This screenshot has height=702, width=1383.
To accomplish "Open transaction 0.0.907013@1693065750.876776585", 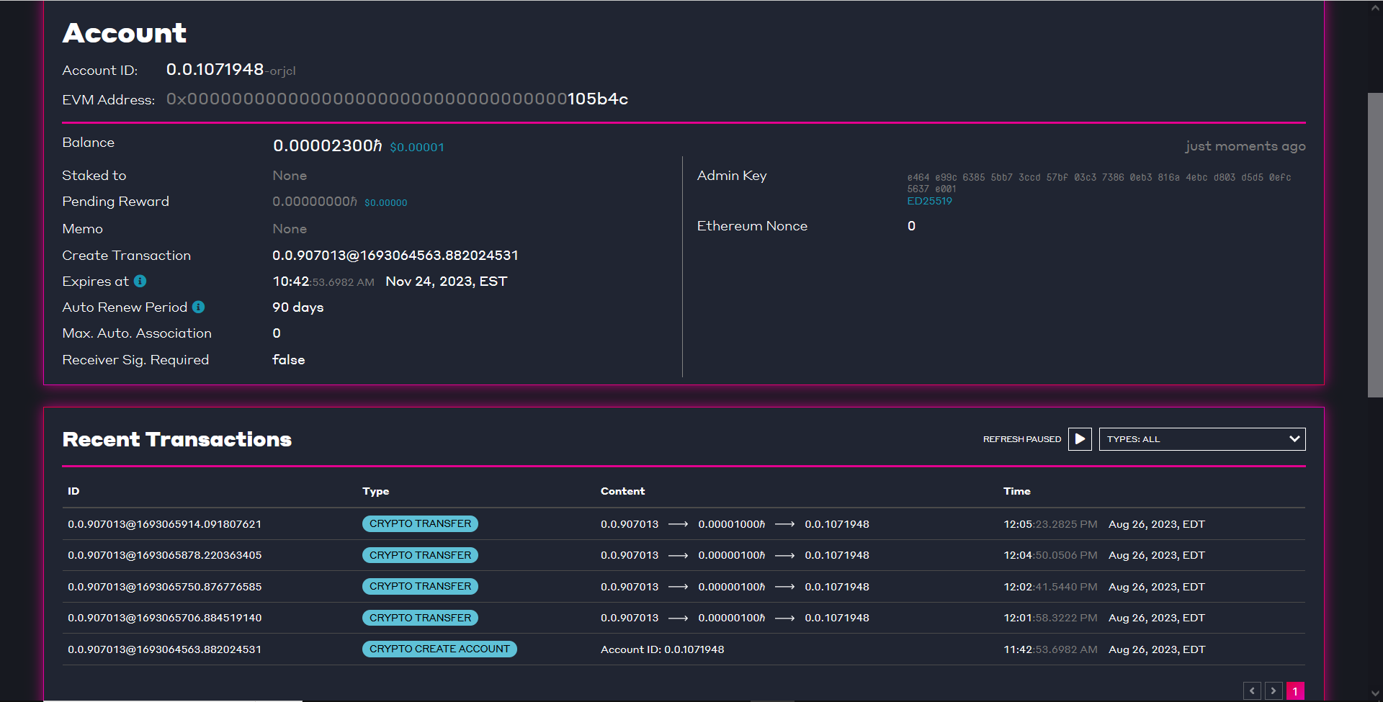I will (164, 587).
